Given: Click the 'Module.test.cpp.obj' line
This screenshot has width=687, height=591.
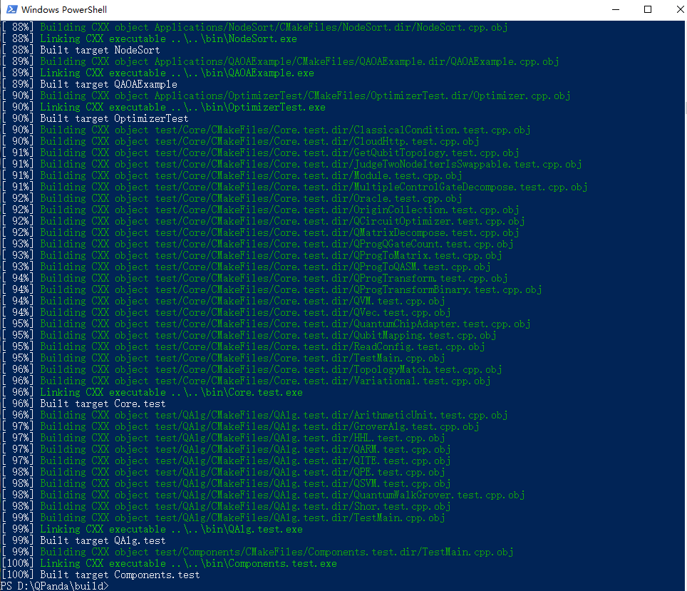Looking at the screenshot, I should 232,175.
